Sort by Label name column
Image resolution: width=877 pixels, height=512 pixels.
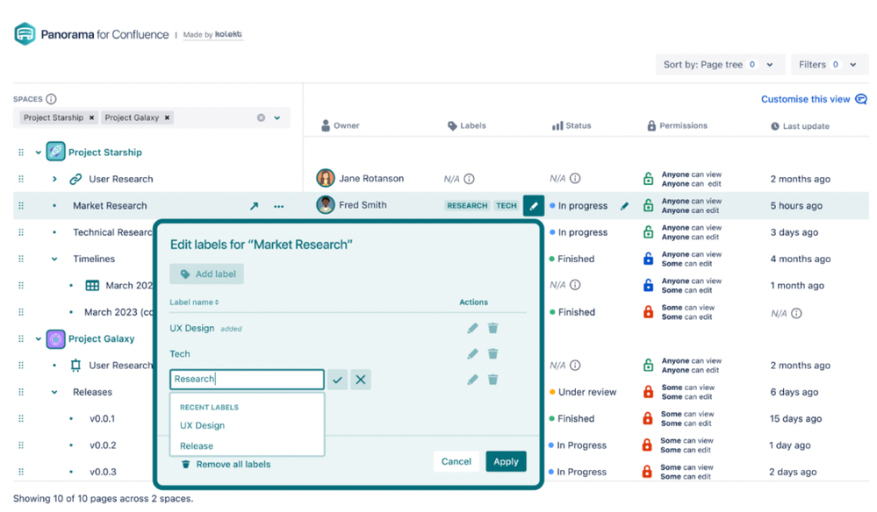[x=194, y=302]
